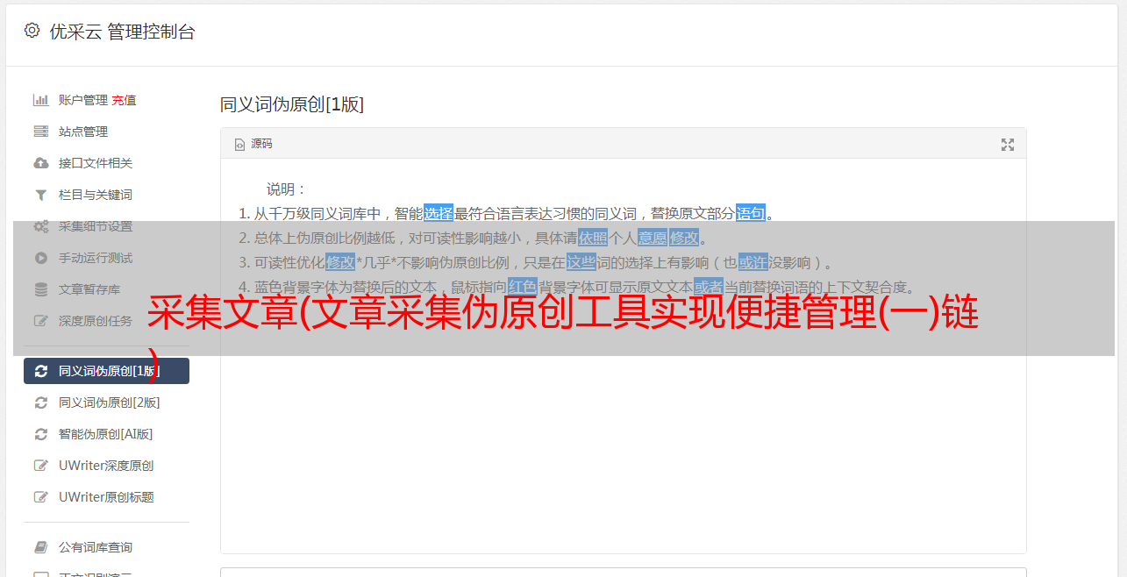
Task: Click the server icon next to 站点管理
Action: (x=40, y=132)
